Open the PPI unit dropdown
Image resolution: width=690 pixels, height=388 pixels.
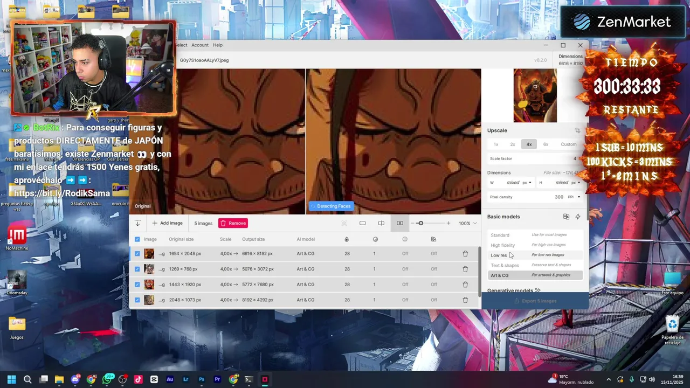[574, 197]
